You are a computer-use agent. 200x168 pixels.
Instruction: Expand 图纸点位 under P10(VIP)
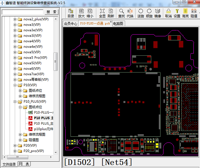tap(20, 91)
